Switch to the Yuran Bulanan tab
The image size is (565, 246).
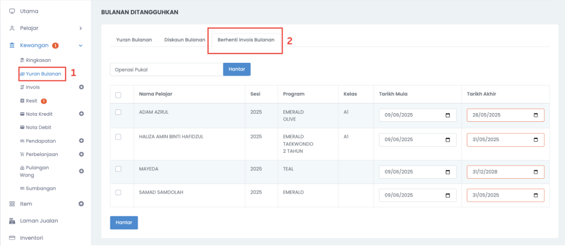[134, 40]
